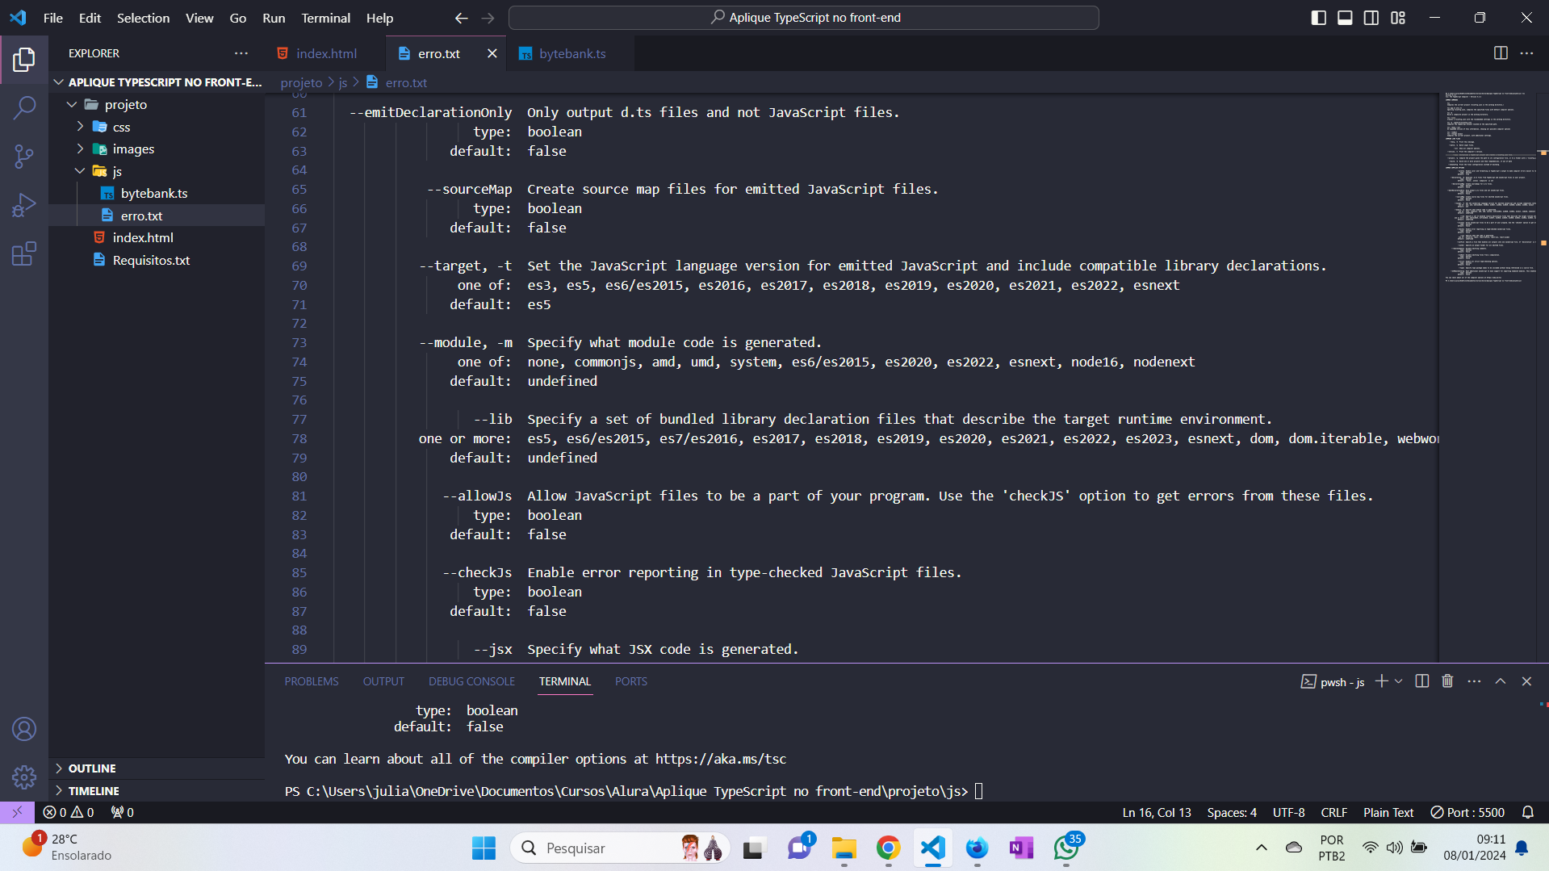The width and height of the screenshot is (1549, 871).
Task: Open the terminal launch profile dropdown
Action: tap(1399, 681)
